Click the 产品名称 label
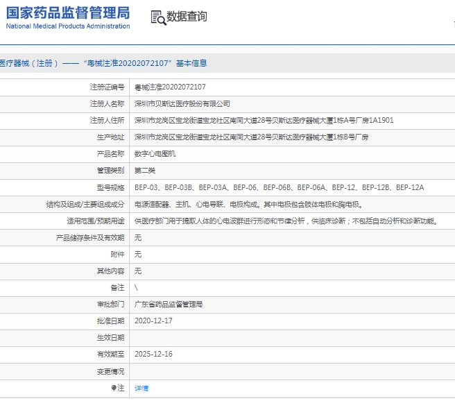 pos(110,153)
